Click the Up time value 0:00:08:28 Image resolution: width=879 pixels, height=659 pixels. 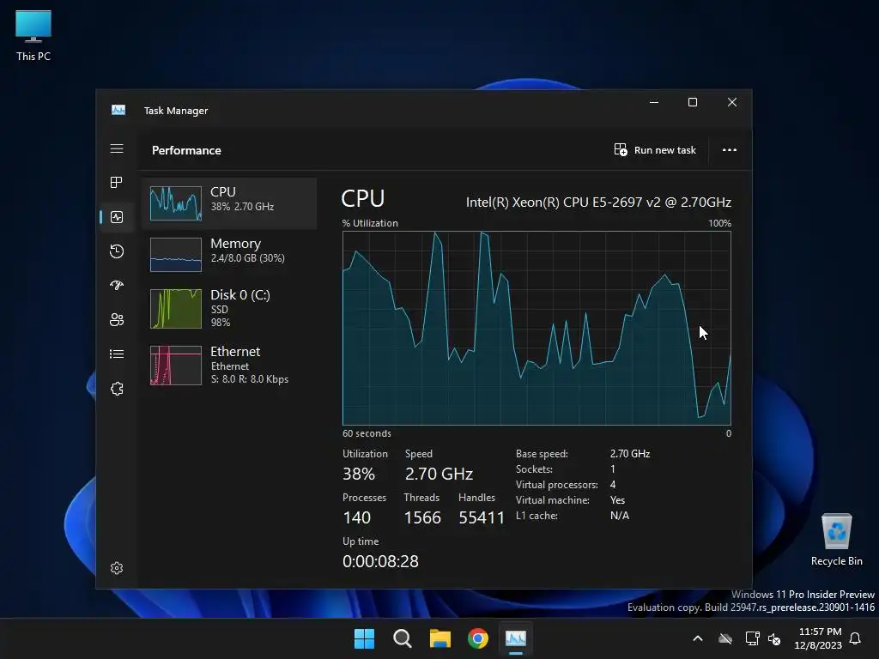click(380, 561)
